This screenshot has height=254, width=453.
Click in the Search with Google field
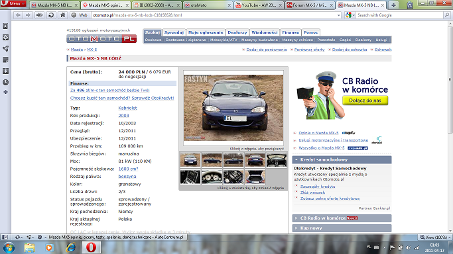coord(399,15)
